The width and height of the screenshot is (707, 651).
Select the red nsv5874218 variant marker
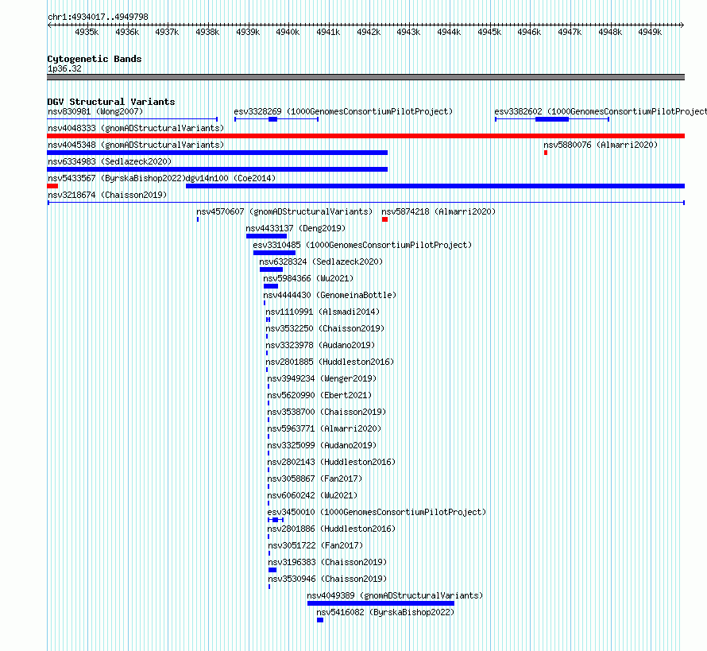coord(384,219)
